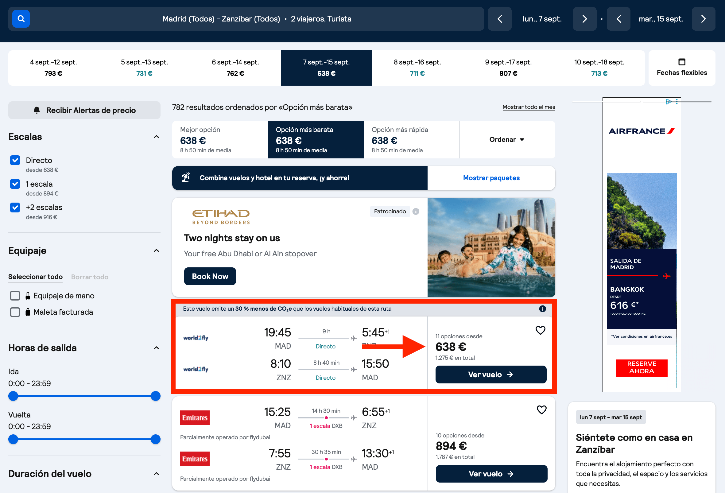Viewport: 725px width, 493px height.
Task: Choose dates 10 sept.-18 sept. for 713 €
Action: tap(599, 68)
